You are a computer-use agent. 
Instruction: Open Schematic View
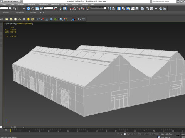point(137,8)
